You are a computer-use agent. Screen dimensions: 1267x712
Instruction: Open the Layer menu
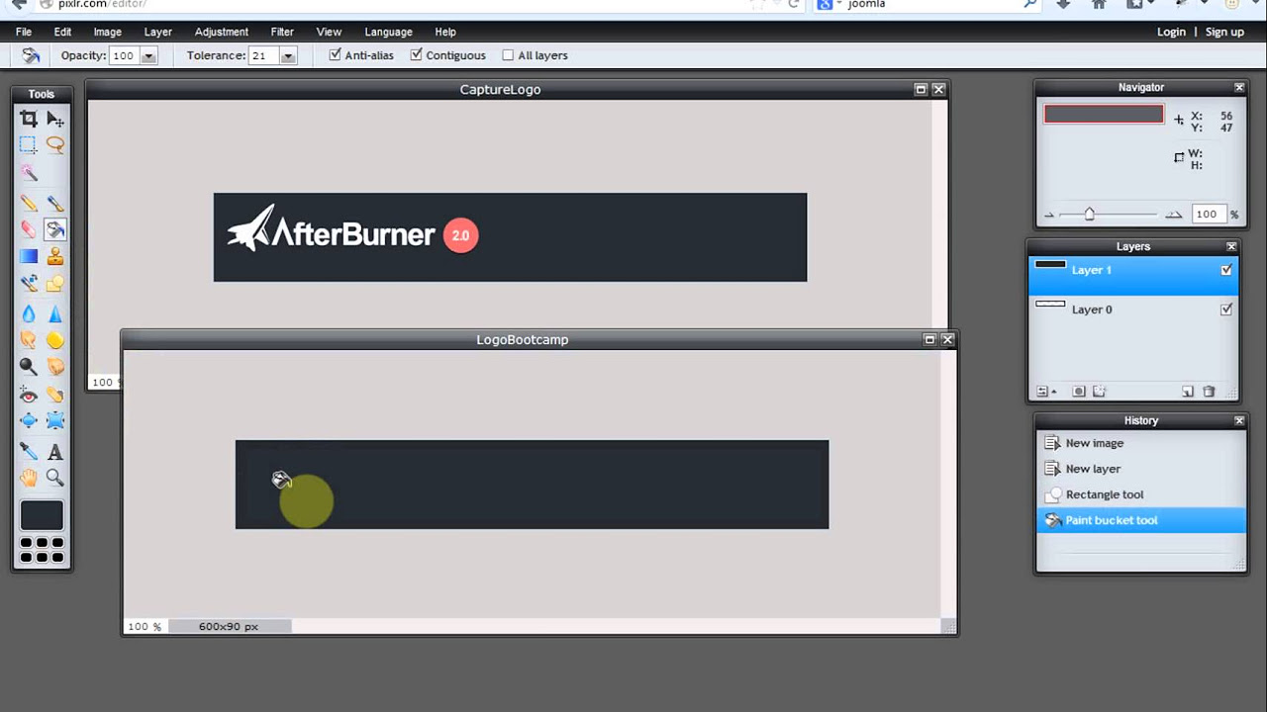tap(157, 32)
